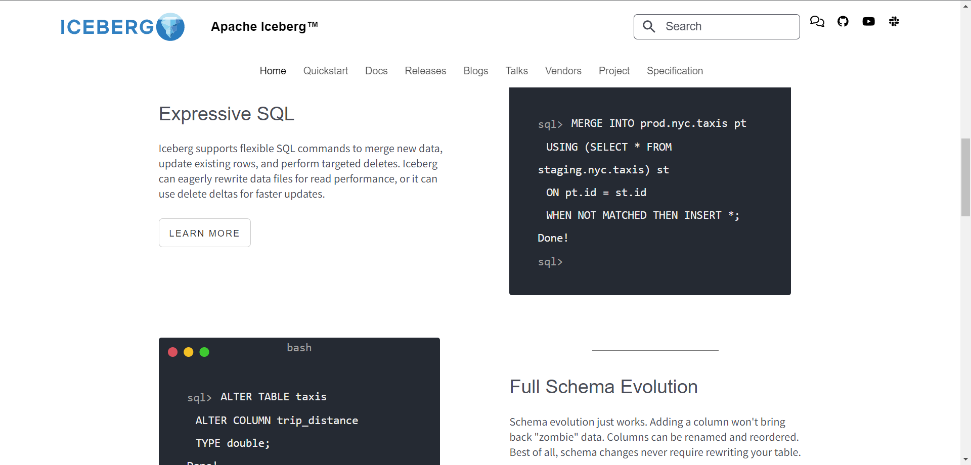Click the 'ON pt.id = st.id' code line
The image size is (971, 465).
[x=596, y=193]
